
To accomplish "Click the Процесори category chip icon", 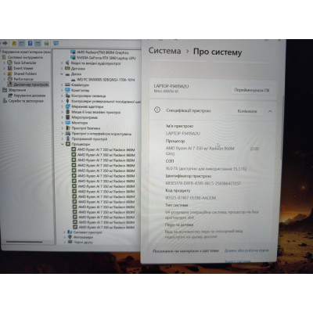I will pos(68,144).
